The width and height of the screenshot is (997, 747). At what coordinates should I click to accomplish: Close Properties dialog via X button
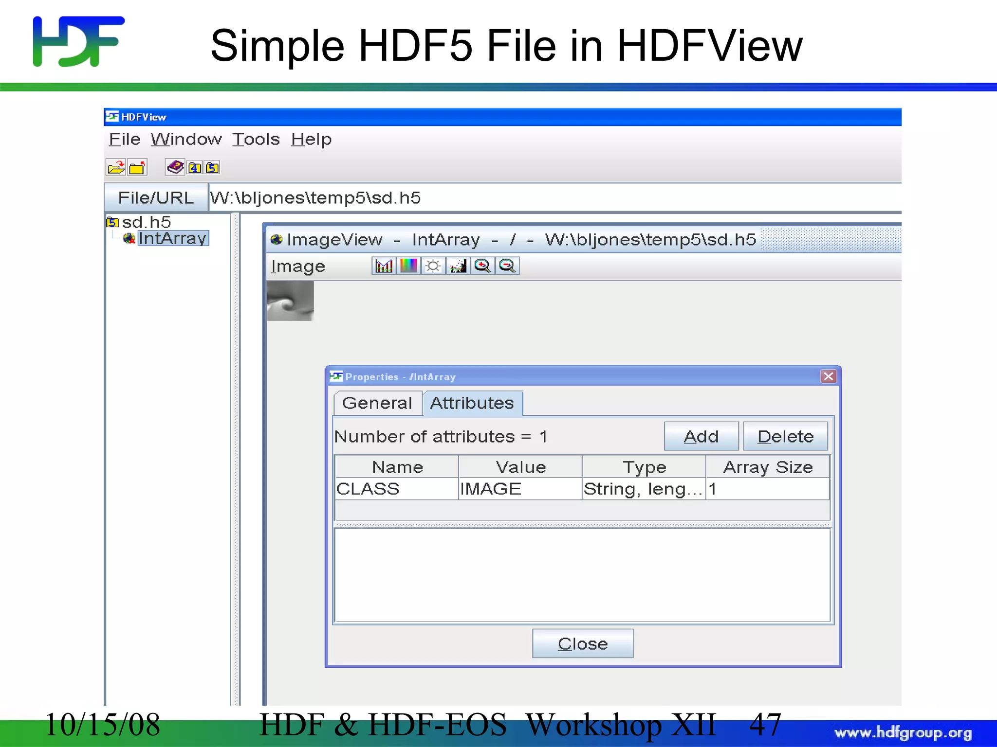[x=829, y=376]
